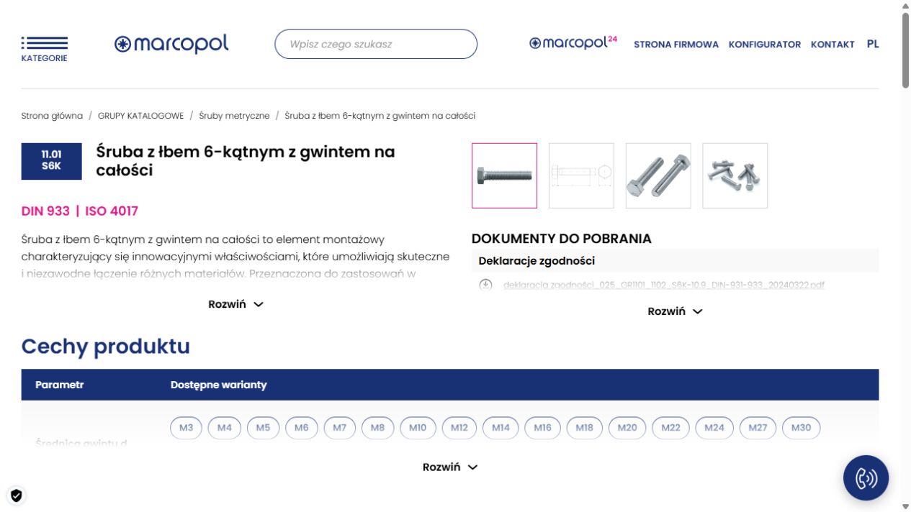Screen dimensions: 911x512
Task: Click the shield privacy badge icon
Action: coord(17,495)
